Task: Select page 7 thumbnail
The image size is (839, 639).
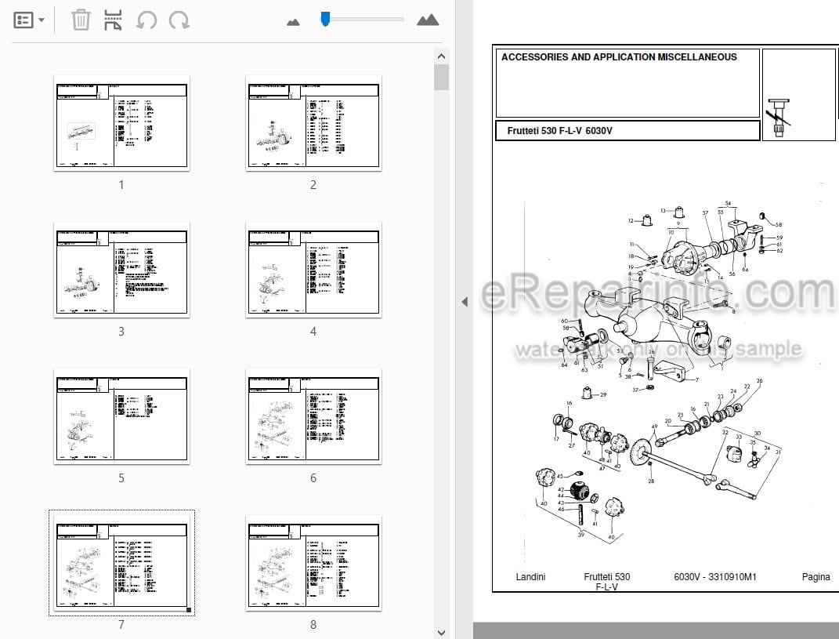Action: 122,563
